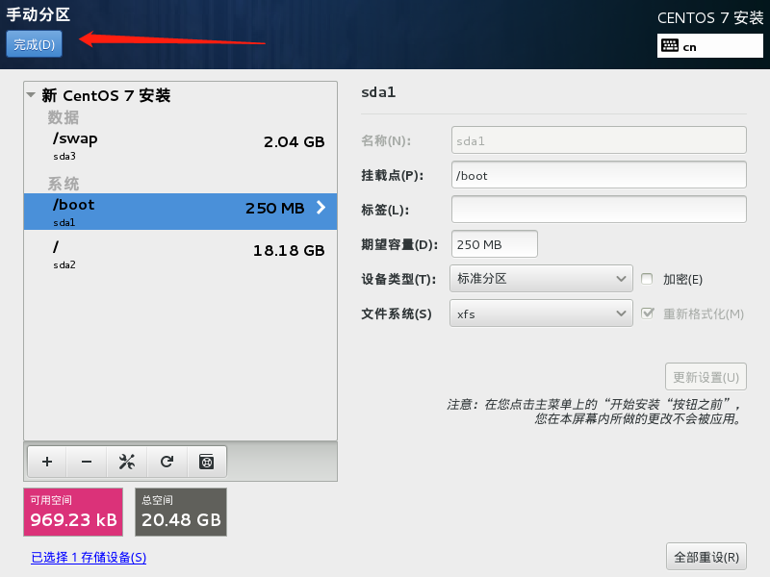The image size is (770, 577).
Task: Click the pink 可用空间 969.23 kB box
Action: tap(73, 512)
